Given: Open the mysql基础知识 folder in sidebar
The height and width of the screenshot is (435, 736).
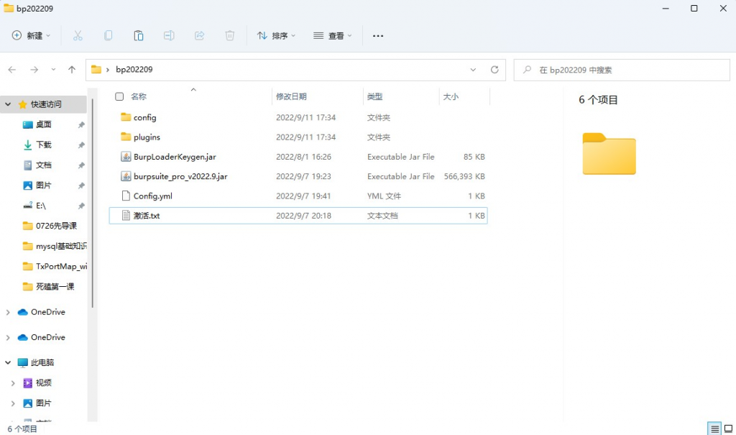Looking at the screenshot, I should coord(61,246).
